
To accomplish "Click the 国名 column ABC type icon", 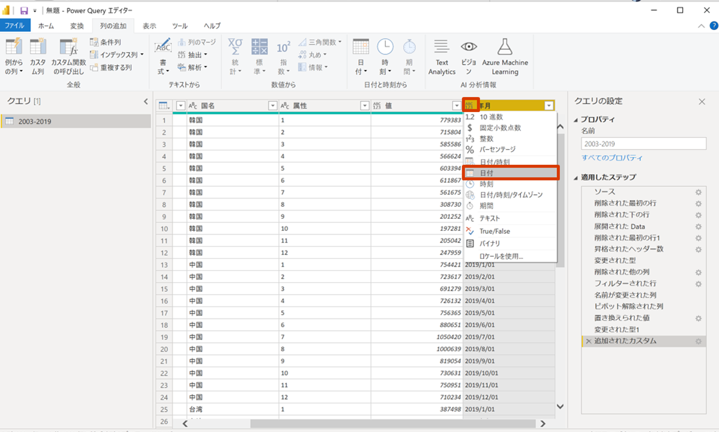I will [193, 105].
